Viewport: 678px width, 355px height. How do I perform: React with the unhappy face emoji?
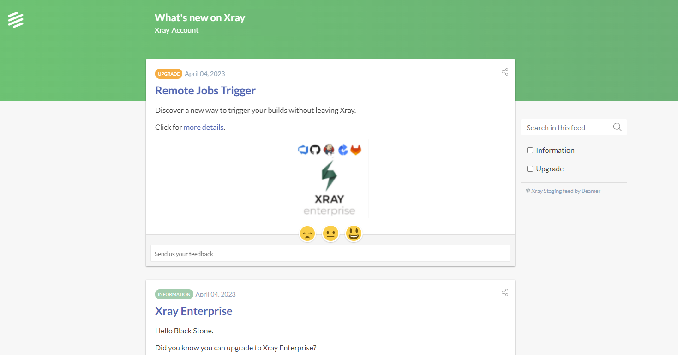(307, 234)
